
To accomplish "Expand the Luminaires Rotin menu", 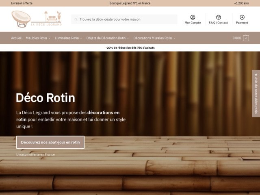I will pos(68,38).
